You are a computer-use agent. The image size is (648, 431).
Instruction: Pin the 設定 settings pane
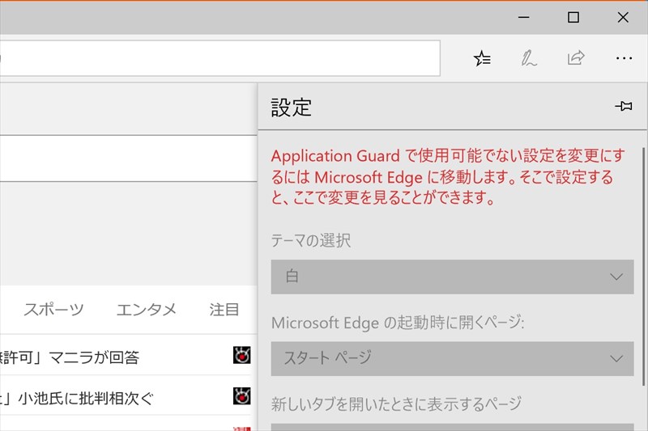[x=623, y=107]
